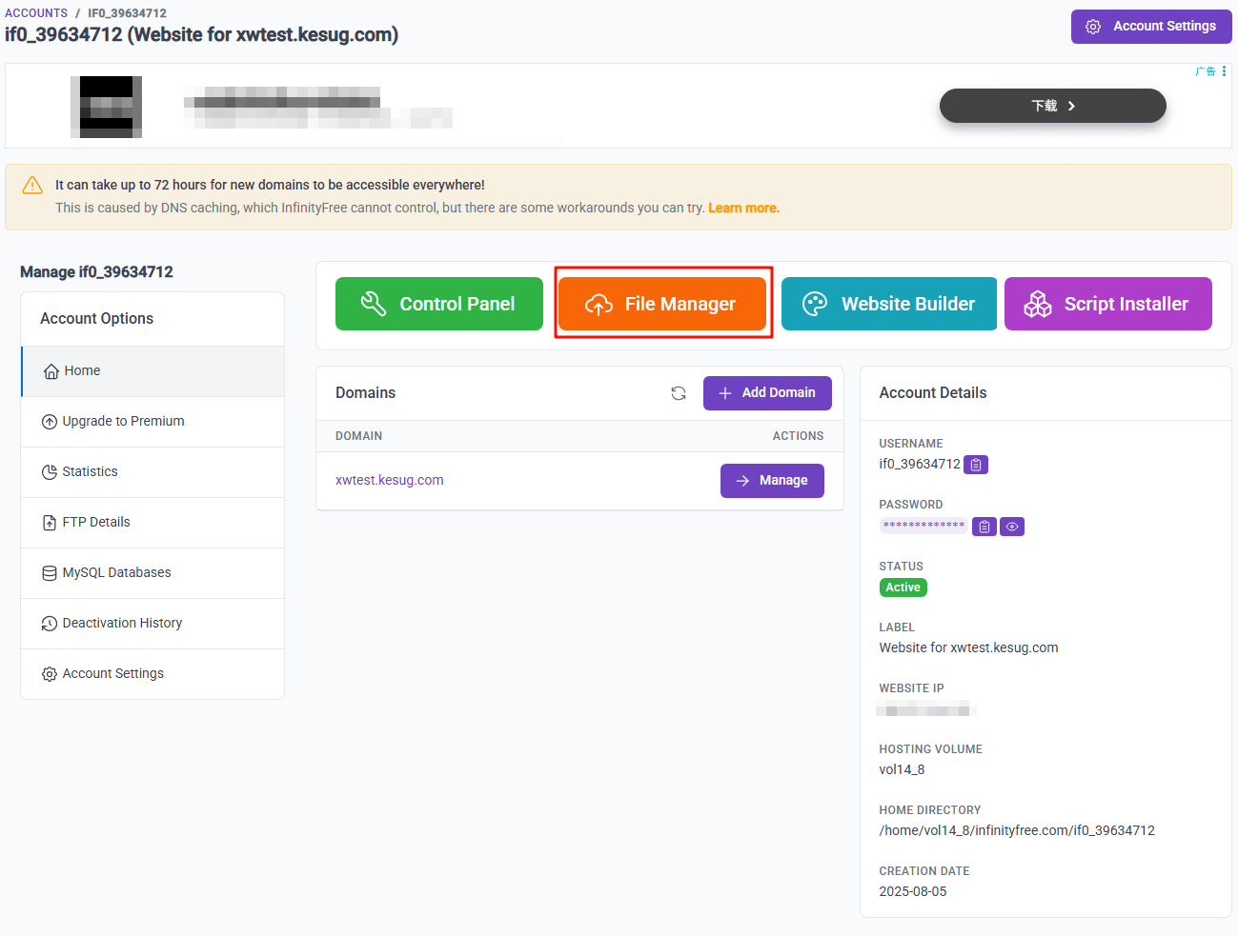Image resolution: width=1238 pixels, height=936 pixels.
Task: Open MySQL Databases section
Action: [116, 573]
